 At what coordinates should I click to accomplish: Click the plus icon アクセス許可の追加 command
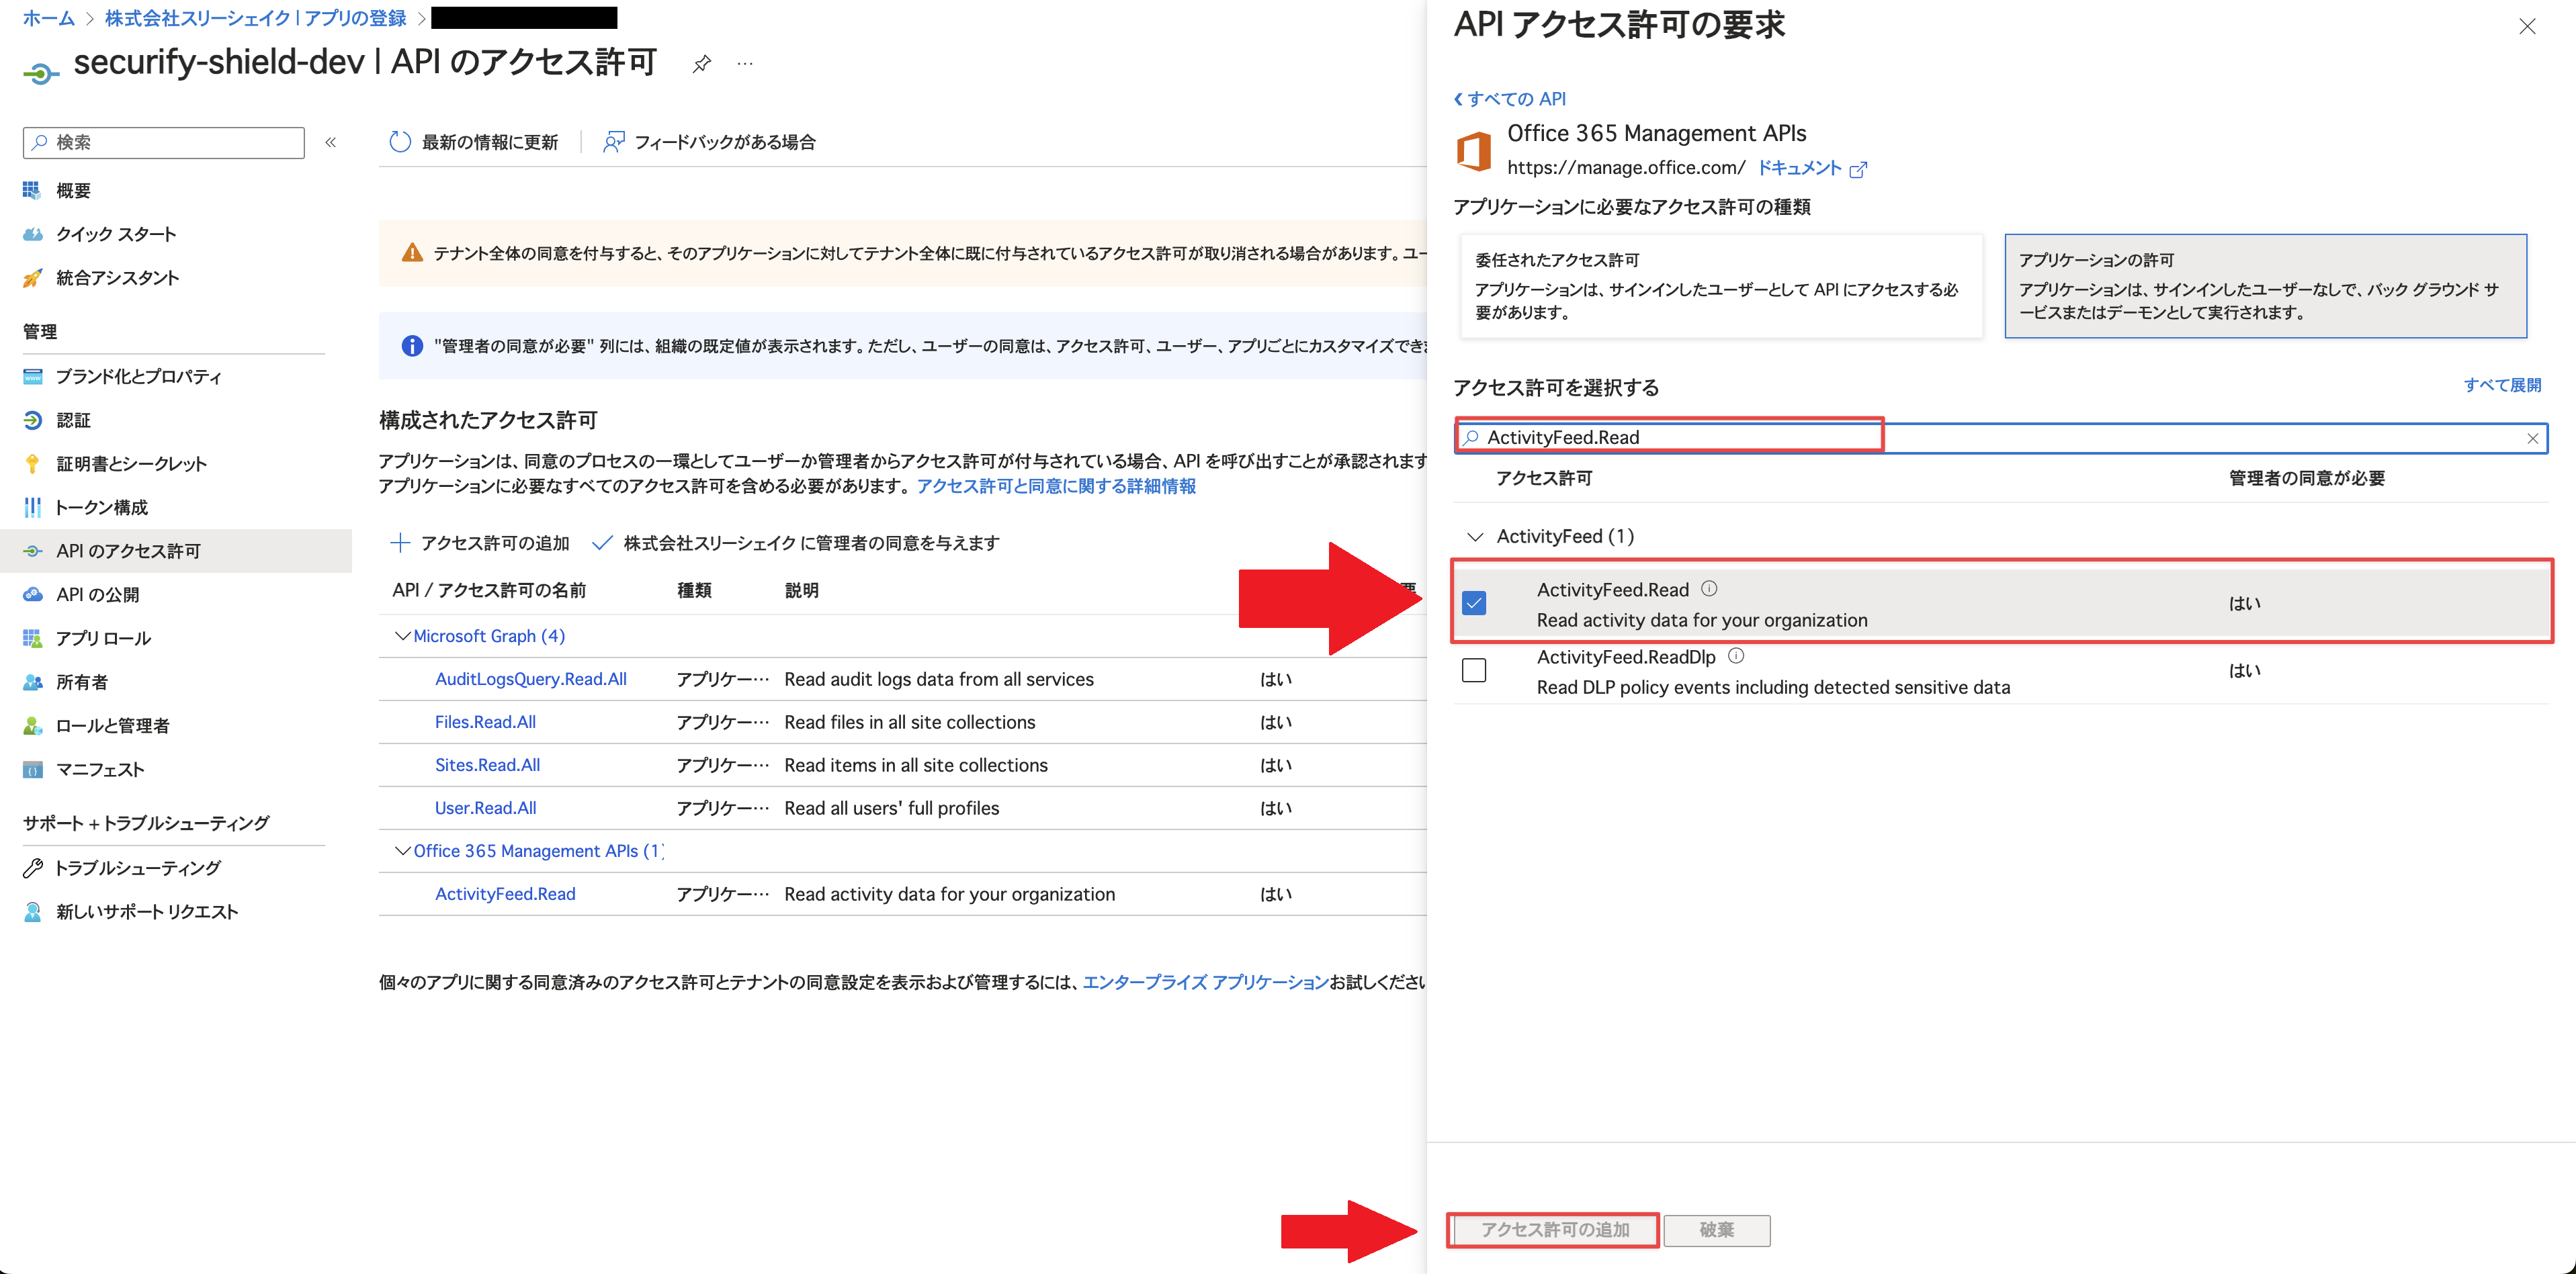point(400,543)
